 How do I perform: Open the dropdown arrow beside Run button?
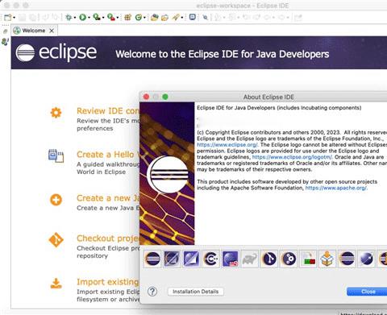89,18
